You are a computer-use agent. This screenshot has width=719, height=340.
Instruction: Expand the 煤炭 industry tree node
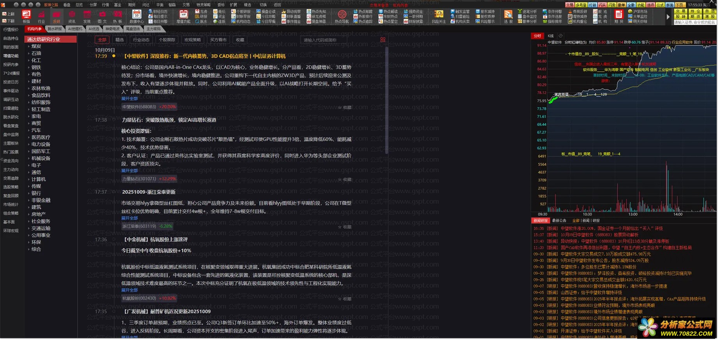tap(29, 46)
